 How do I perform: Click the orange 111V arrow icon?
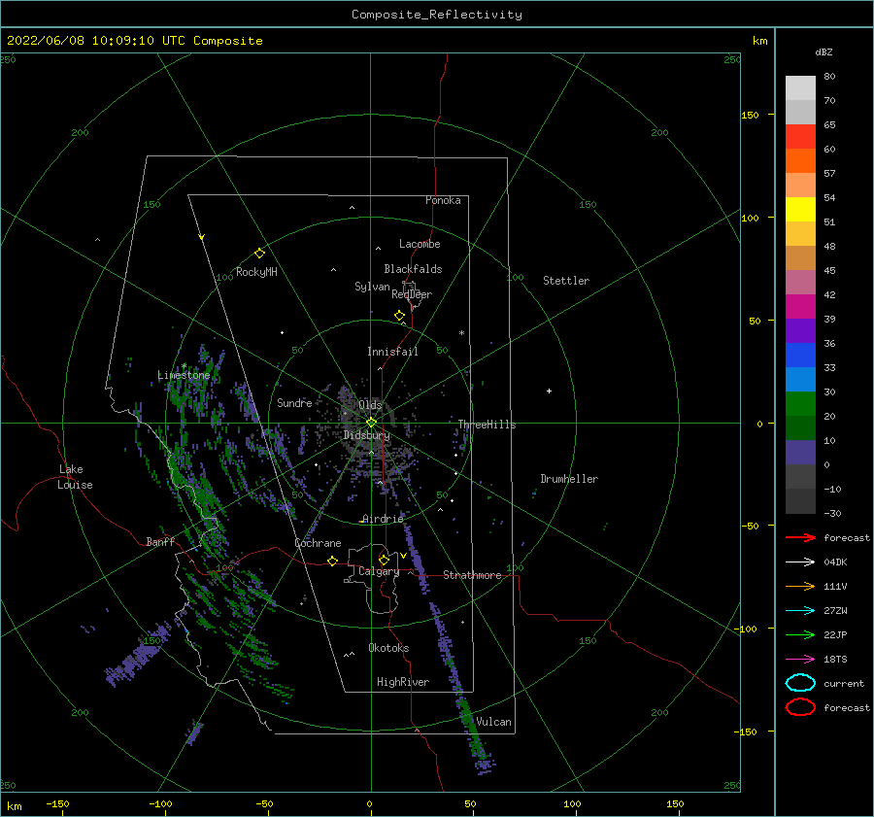[x=800, y=586]
